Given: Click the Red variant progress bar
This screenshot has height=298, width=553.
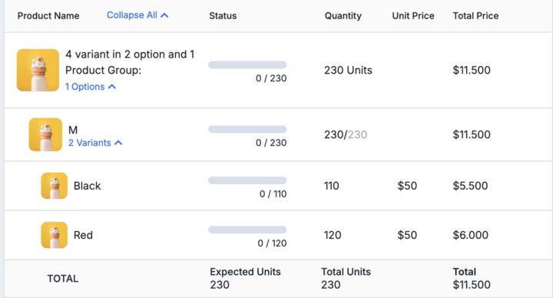Looking at the screenshot, I should tap(247, 230).
